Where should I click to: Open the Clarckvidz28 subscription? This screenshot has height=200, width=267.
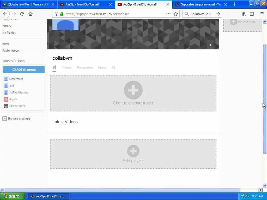coord(17,106)
